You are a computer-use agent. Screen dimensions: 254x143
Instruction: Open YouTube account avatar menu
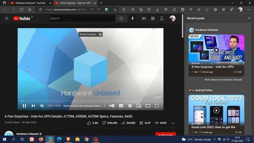173,19
